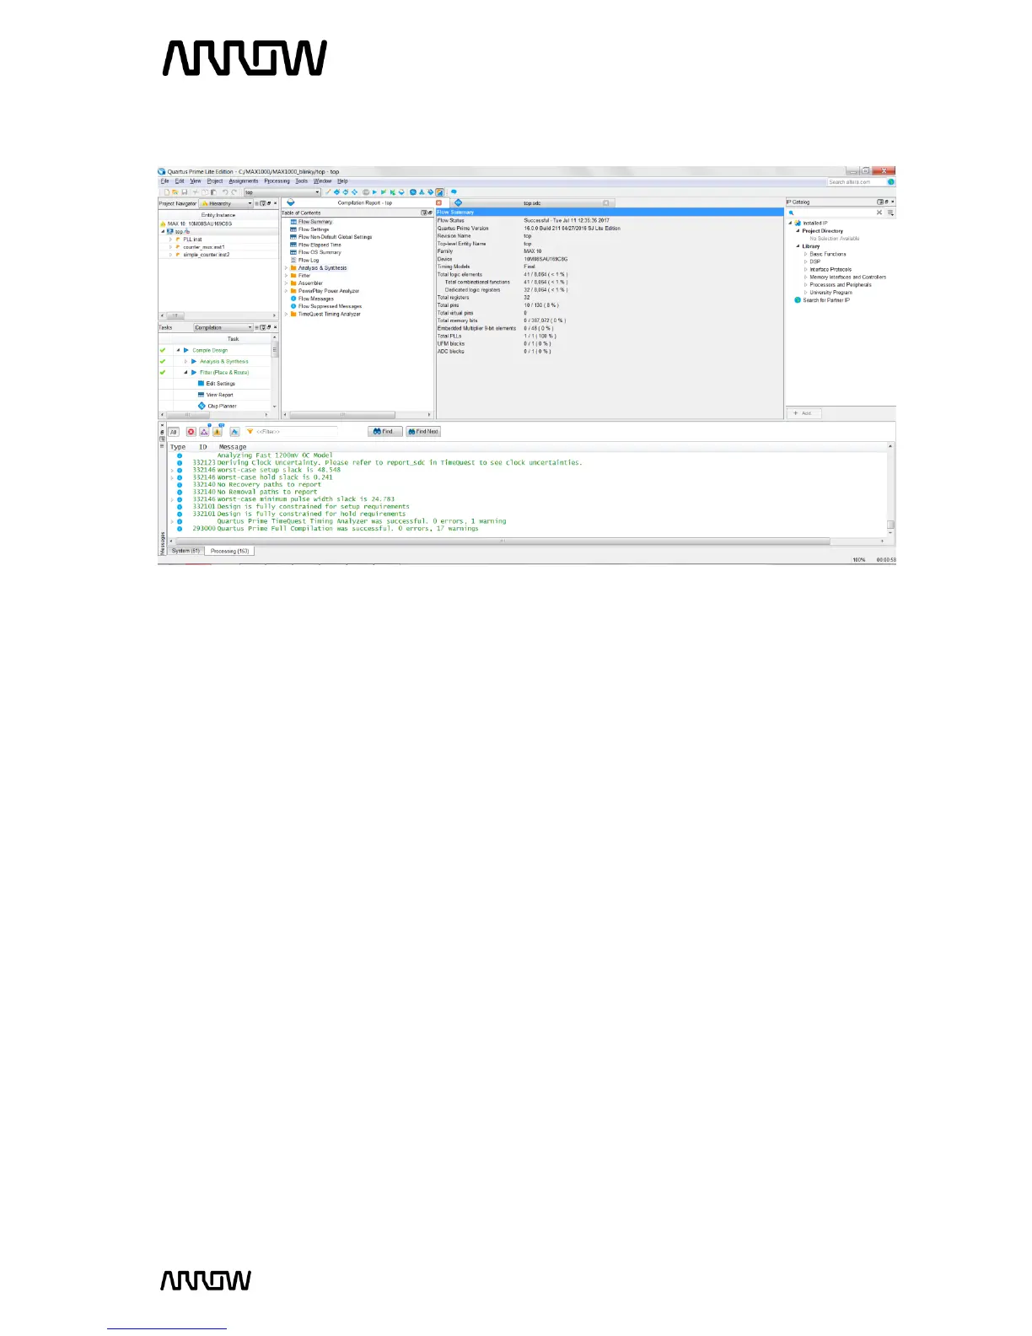Click the Start Compilation play icon

pyautogui.click(x=374, y=192)
